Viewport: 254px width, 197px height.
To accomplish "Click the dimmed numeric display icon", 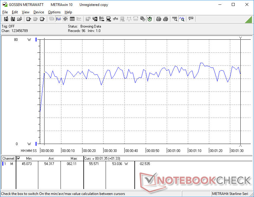I will tap(52, 19).
